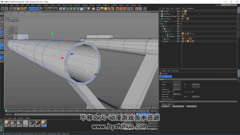Click the GI Light object icon
The image size is (240, 135).
pyautogui.click(x=162, y=11)
